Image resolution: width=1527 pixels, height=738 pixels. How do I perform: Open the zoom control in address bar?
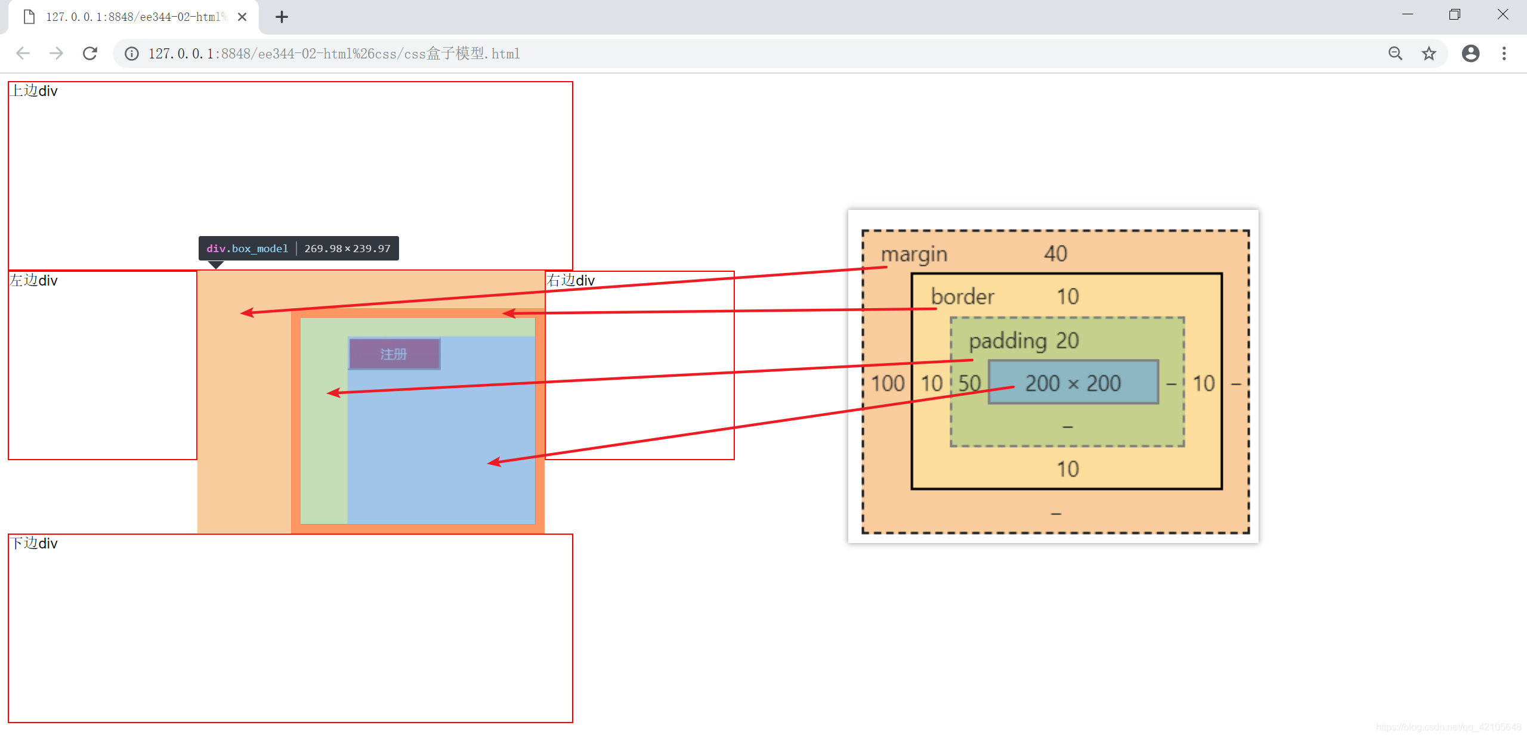(1395, 54)
